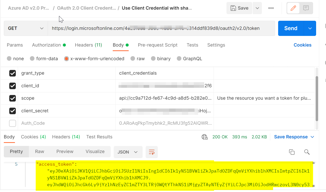Click the scope description cell
Image resolution: width=326 pixels, height=192 pixels.
[x=264, y=98]
